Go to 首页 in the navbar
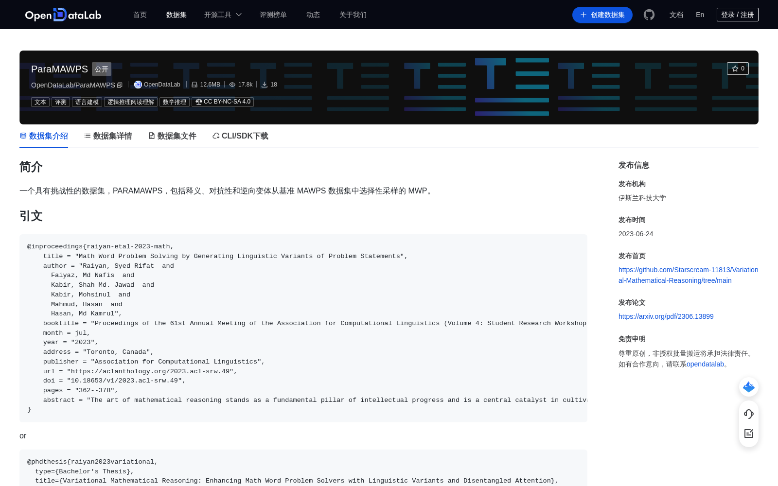Viewport: 778px width, 486px height. 140,15
